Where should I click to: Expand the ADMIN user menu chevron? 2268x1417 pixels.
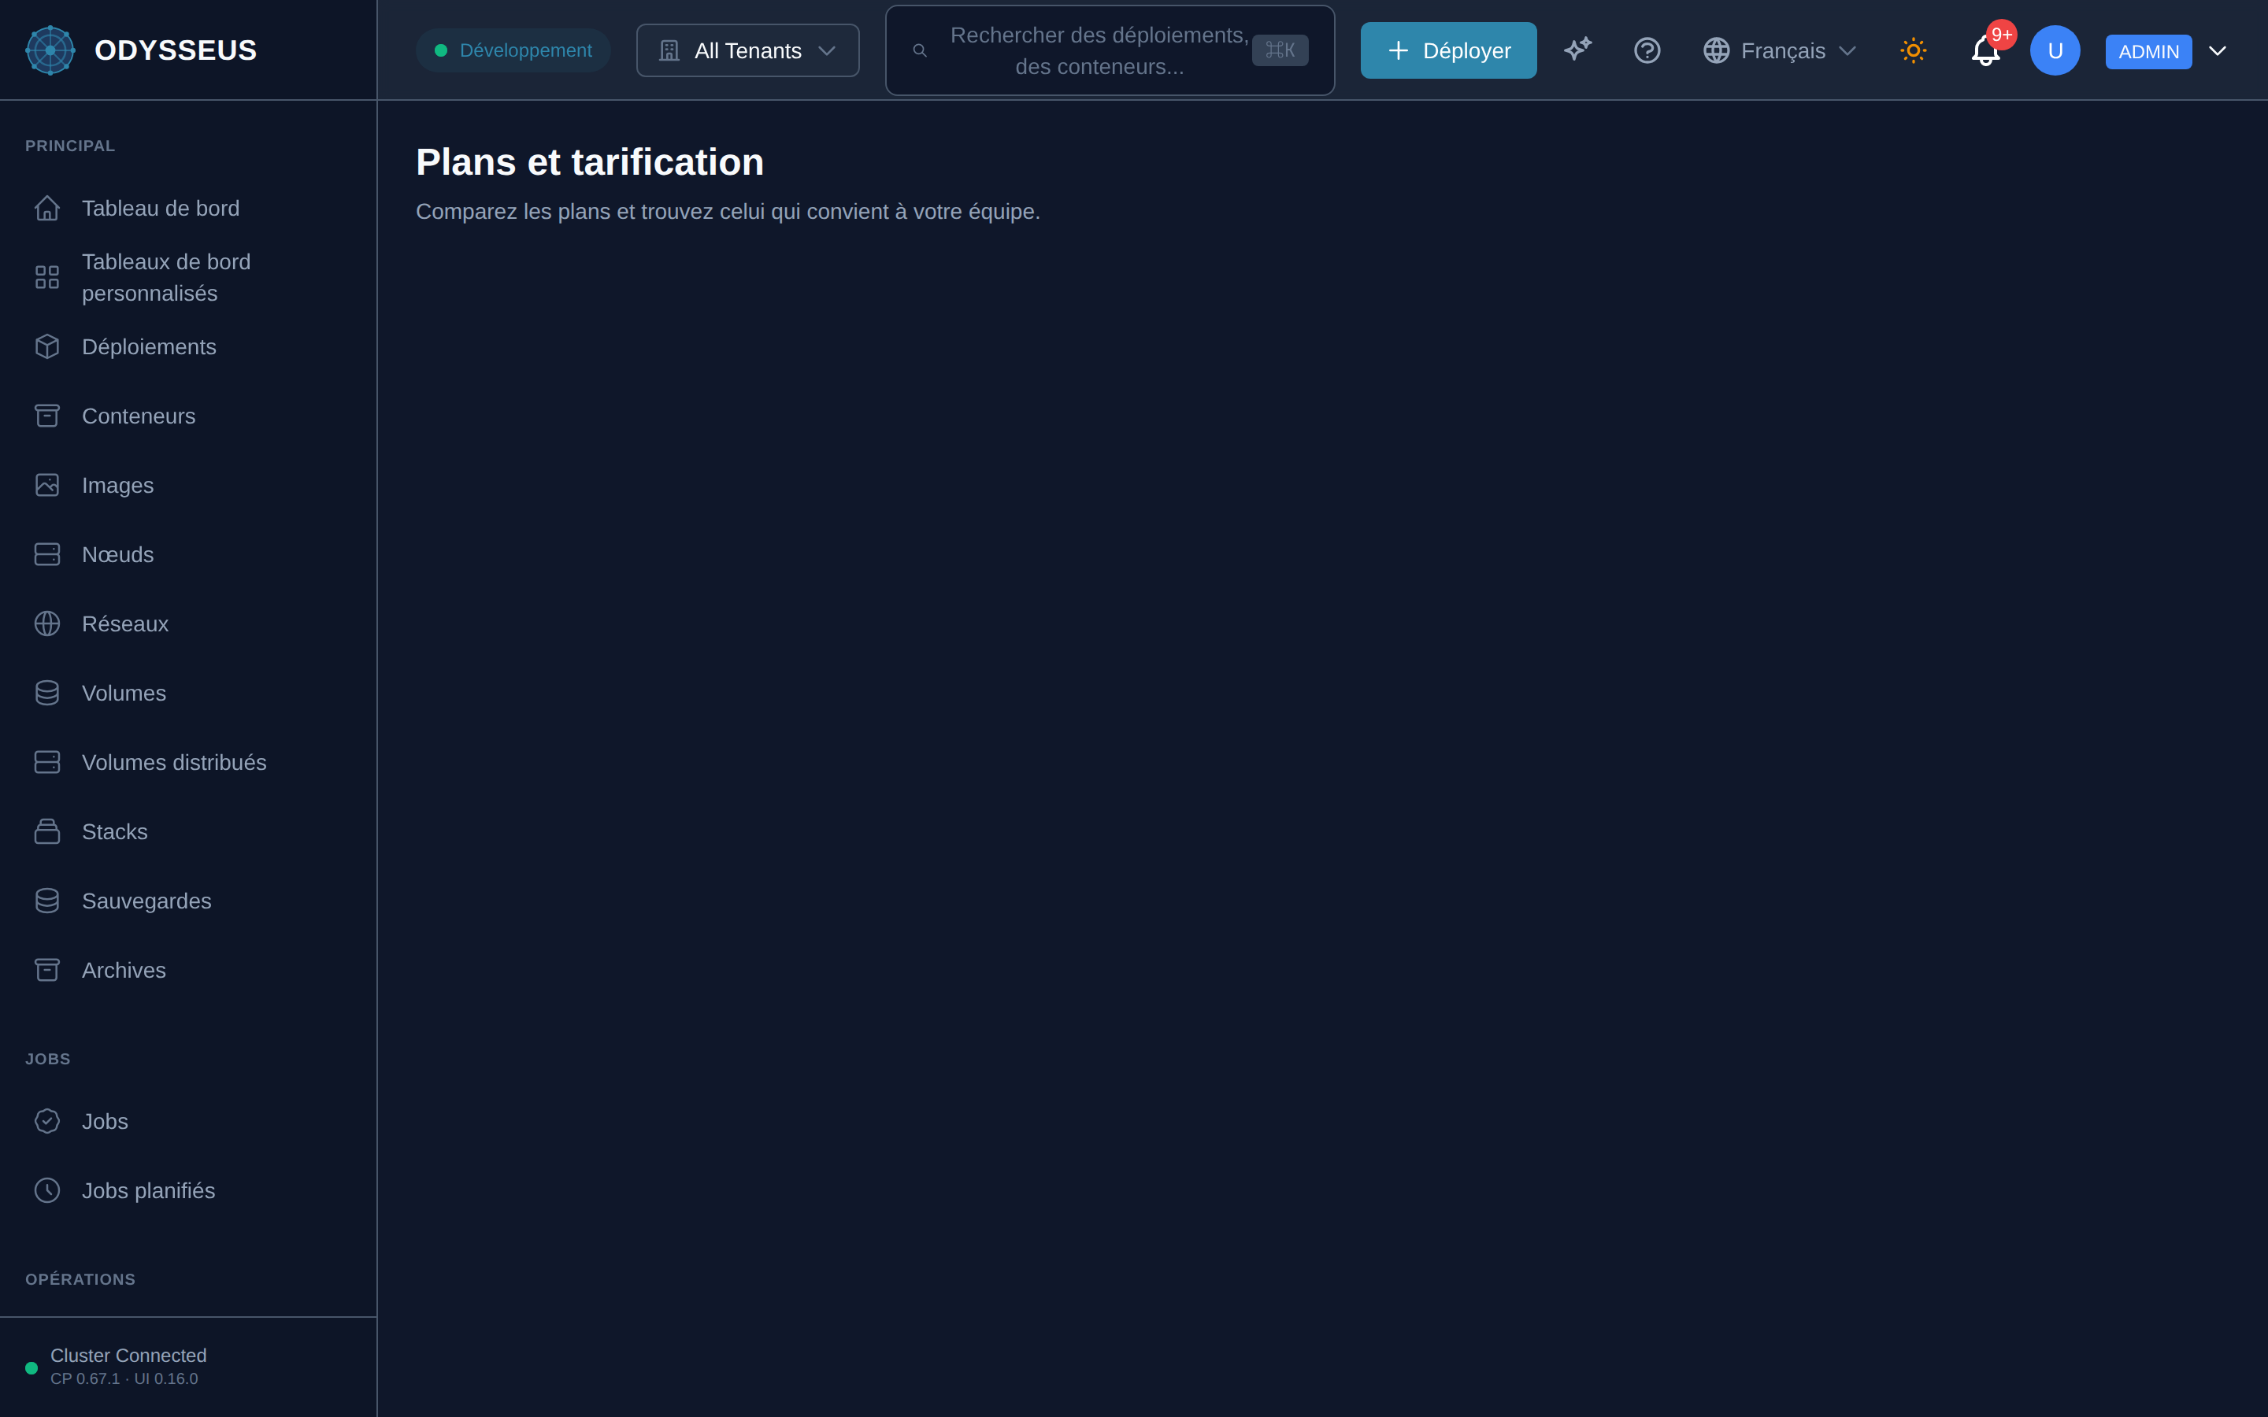(2217, 50)
